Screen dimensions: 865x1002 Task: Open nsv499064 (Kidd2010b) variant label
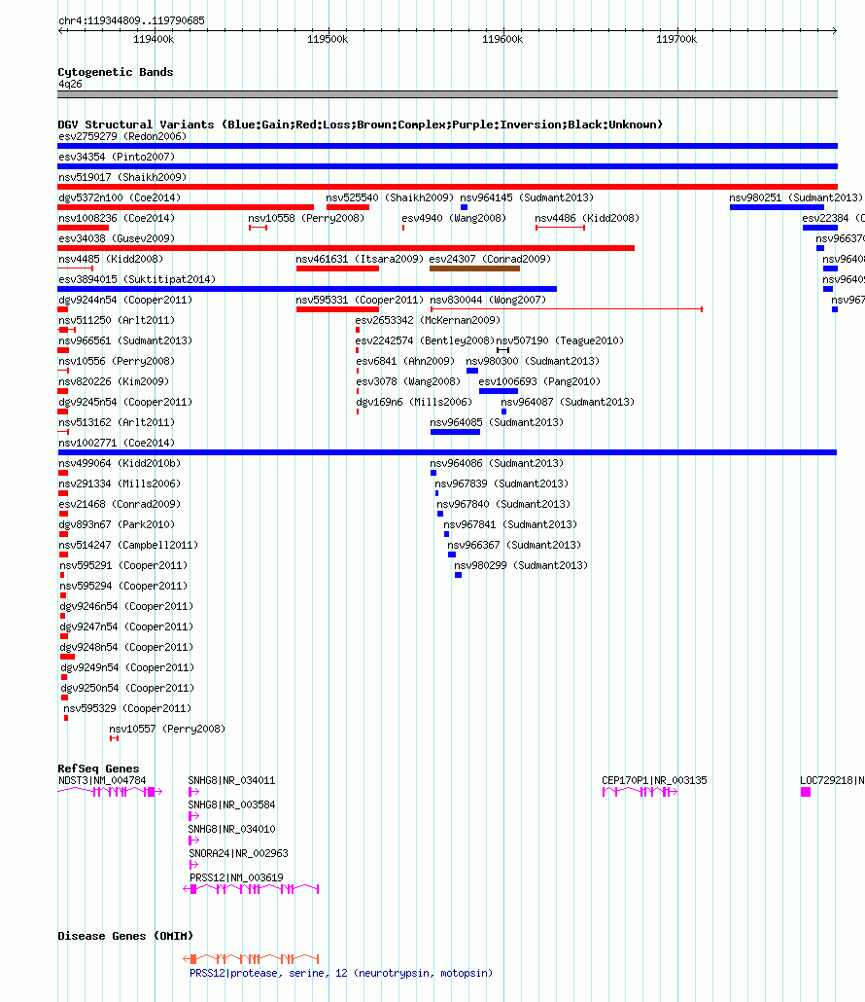(x=120, y=463)
